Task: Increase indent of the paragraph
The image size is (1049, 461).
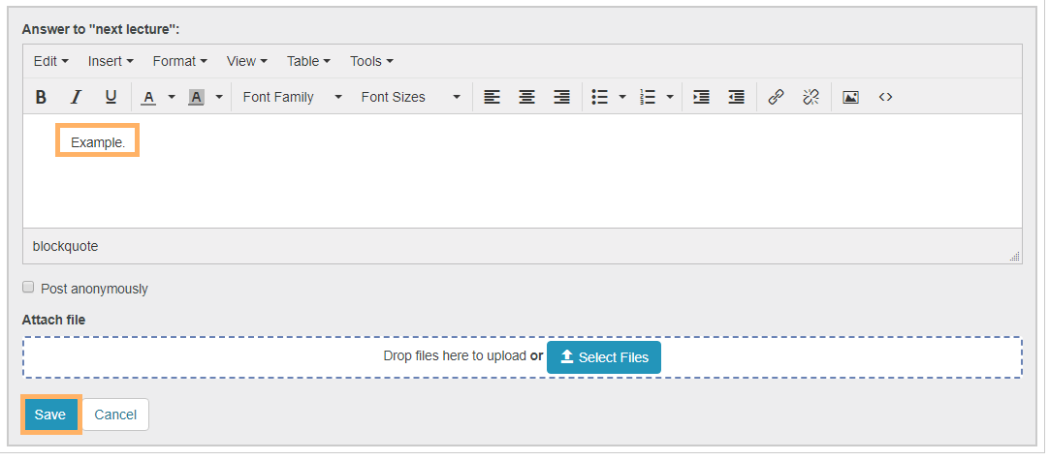Action: point(701,97)
